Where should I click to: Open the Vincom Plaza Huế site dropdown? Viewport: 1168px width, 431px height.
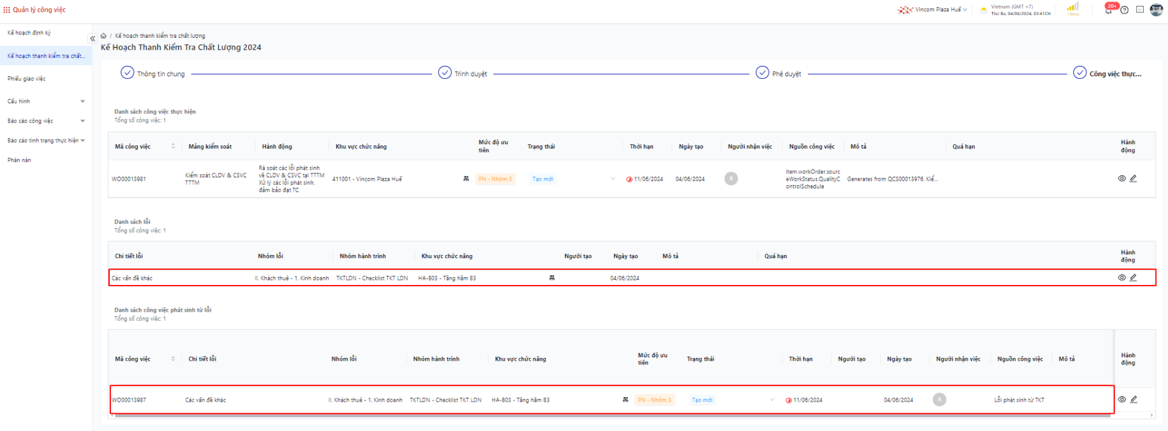pyautogui.click(x=933, y=10)
